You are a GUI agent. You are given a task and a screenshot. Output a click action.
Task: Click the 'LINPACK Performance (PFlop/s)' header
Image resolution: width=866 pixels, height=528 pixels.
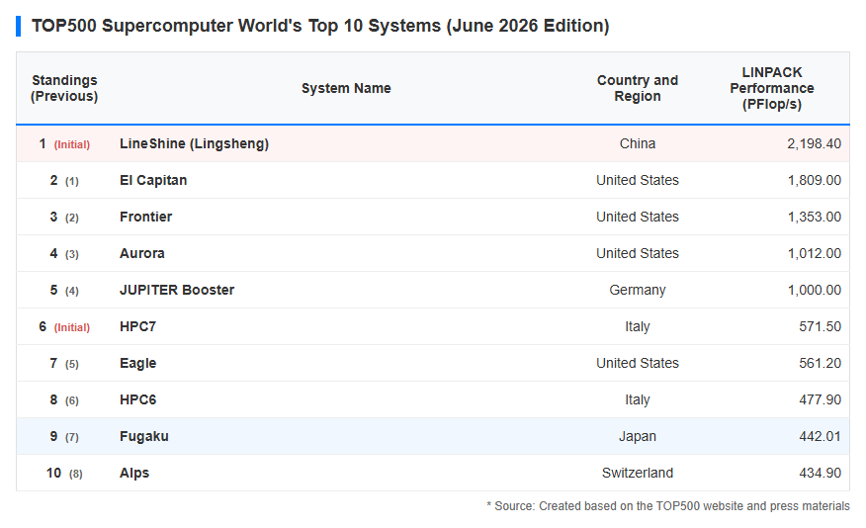771,88
